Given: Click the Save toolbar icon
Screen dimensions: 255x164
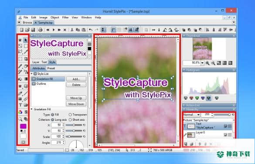Looking at the screenshot, I should click(33, 30).
